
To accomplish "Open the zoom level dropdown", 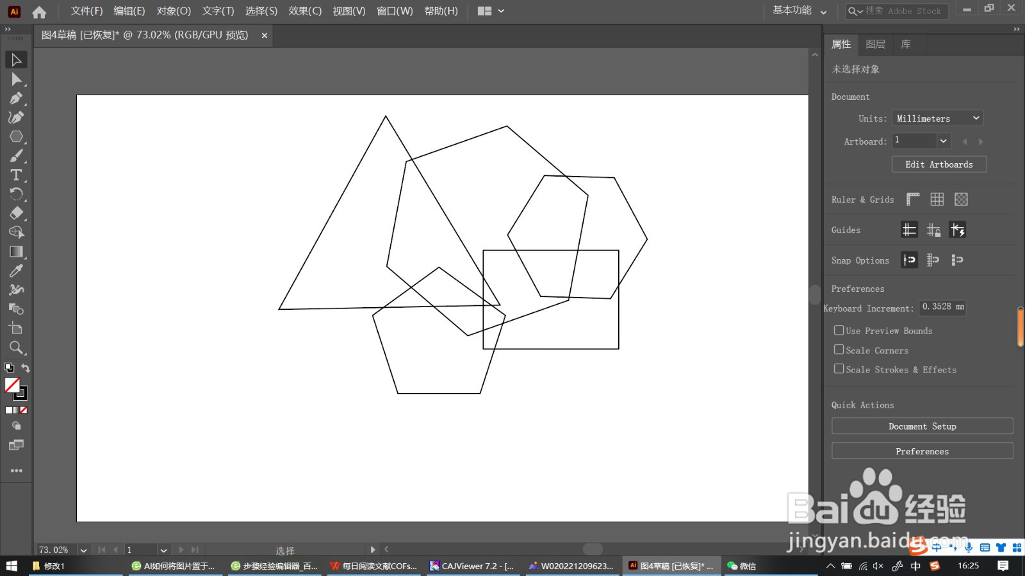I will click(83, 550).
